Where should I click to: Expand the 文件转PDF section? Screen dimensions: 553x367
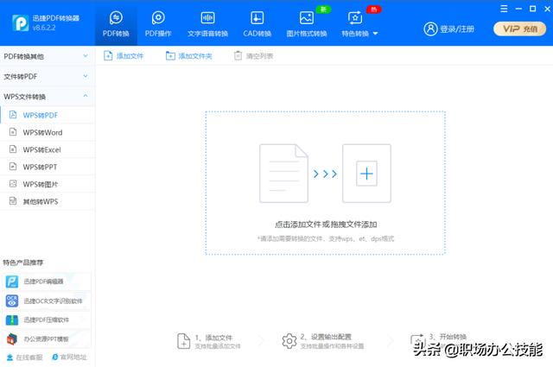point(48,77)
